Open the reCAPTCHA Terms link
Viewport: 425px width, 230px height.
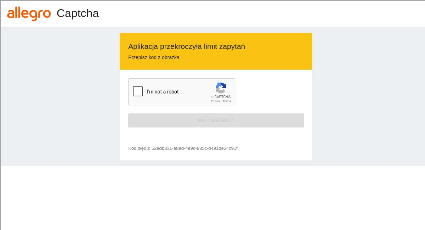tap(227, 101)
